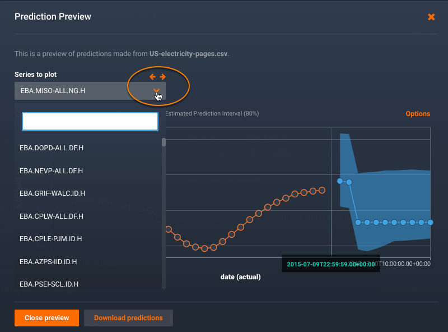Viewport: 448px width, 332px height.
Task: Click Download predictions button
Action: pyautogui.click(x=128, y=318)
